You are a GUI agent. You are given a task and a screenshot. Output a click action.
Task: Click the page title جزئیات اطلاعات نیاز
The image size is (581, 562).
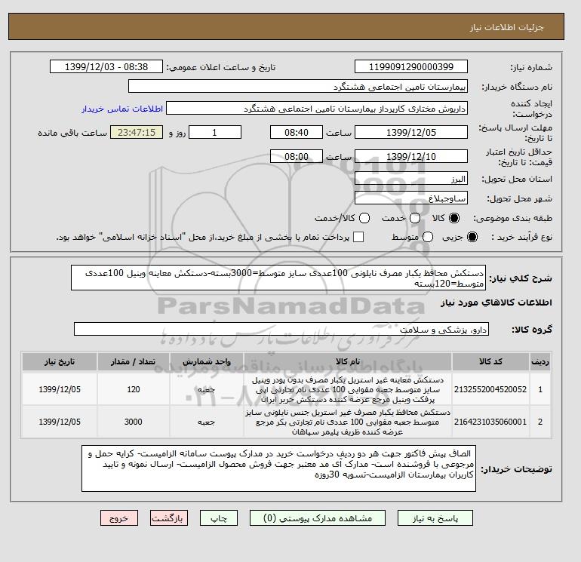click(x=506, y=27)
